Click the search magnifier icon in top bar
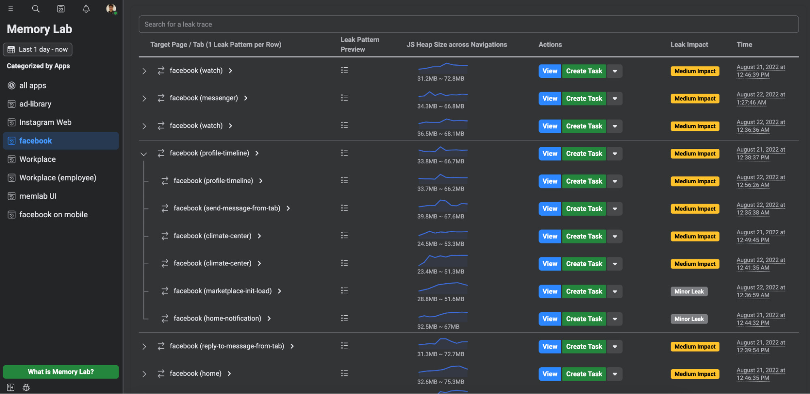 click(36, 9)
